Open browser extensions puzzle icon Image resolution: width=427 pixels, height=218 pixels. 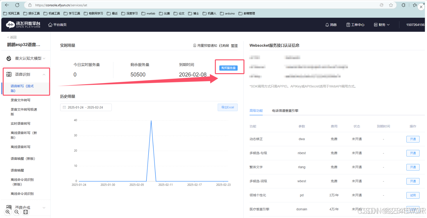(x=403, y=5)
